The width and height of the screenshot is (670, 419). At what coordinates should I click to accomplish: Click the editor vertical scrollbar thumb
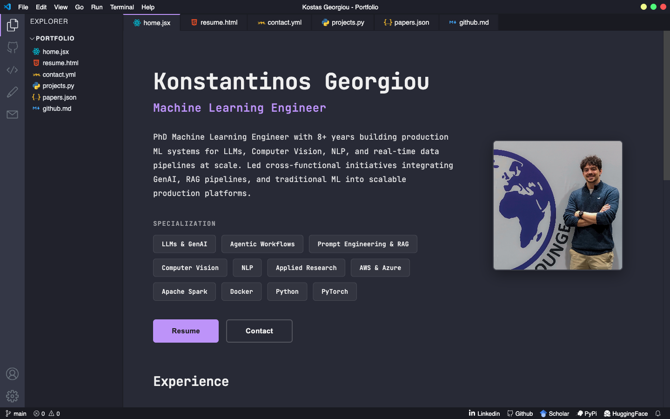pyautogui.click(x=666, y=105)
